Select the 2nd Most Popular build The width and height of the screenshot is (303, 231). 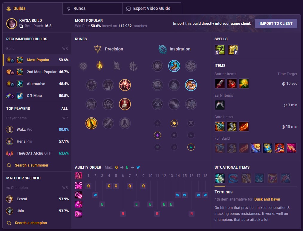(37, 72)
